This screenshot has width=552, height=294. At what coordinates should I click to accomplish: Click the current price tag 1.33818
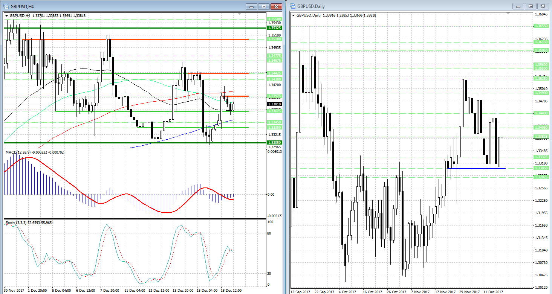tap(274, 104)
